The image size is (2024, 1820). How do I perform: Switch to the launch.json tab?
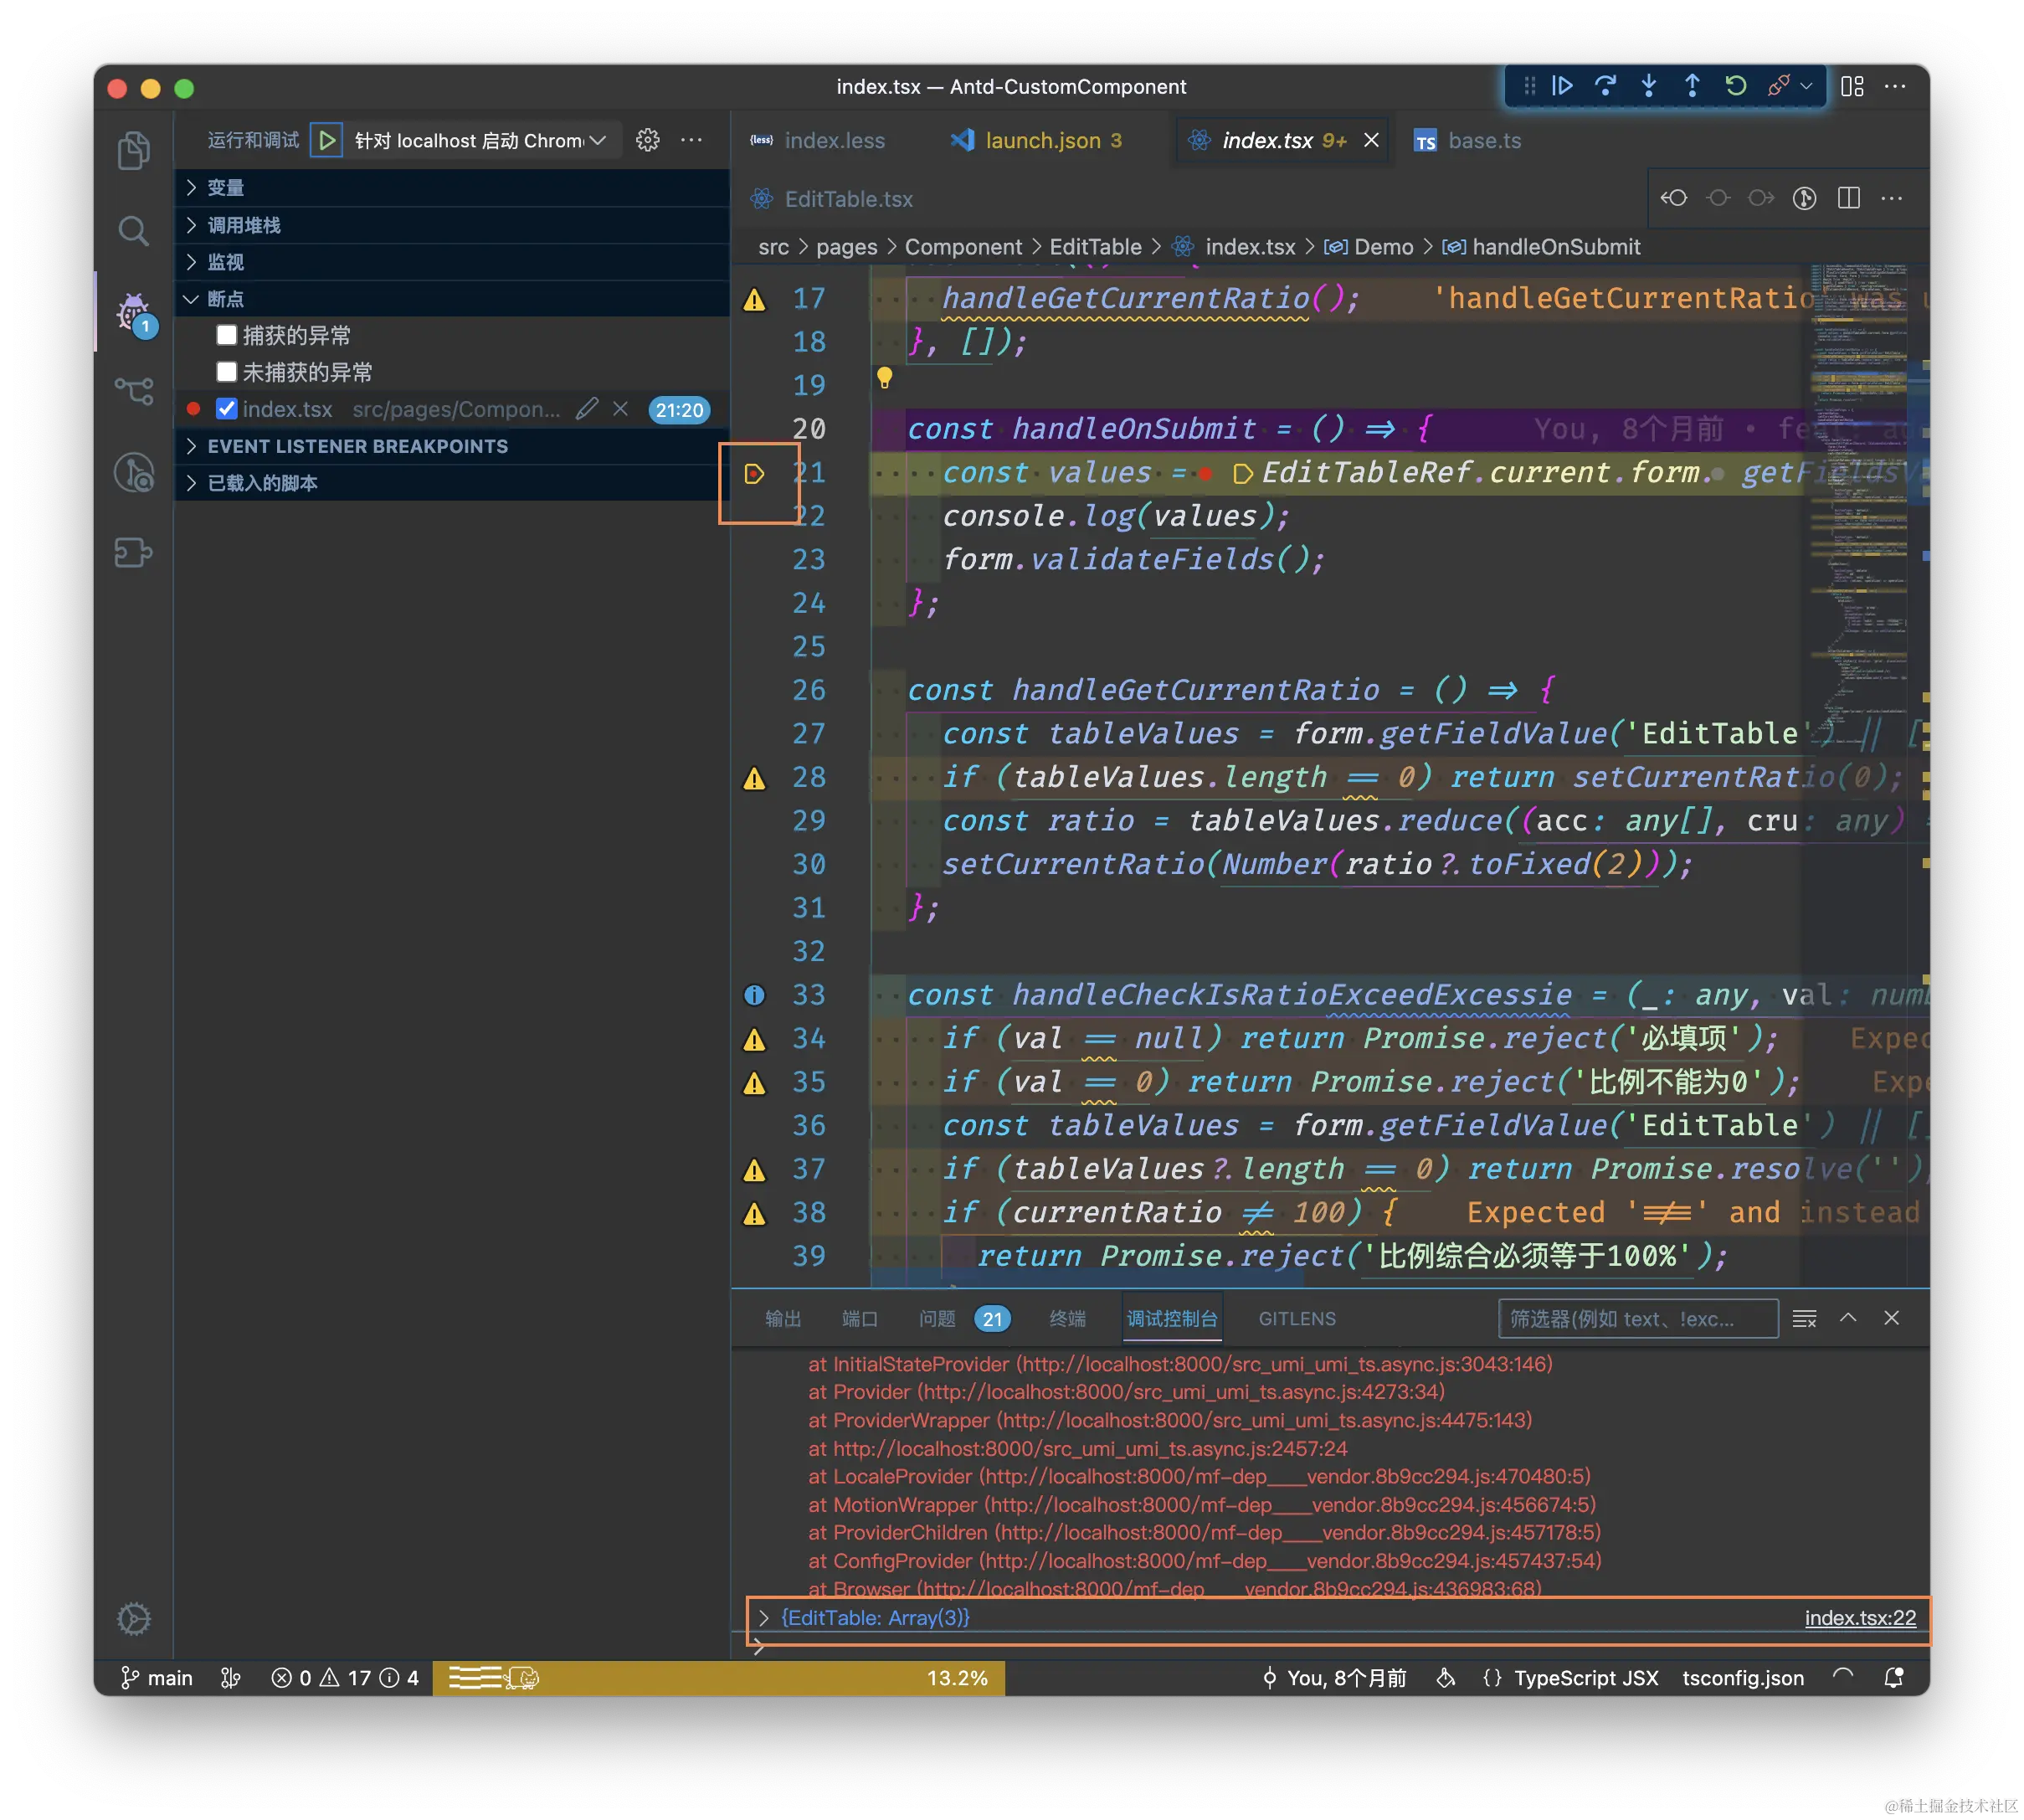click(x=1042, y=140)
